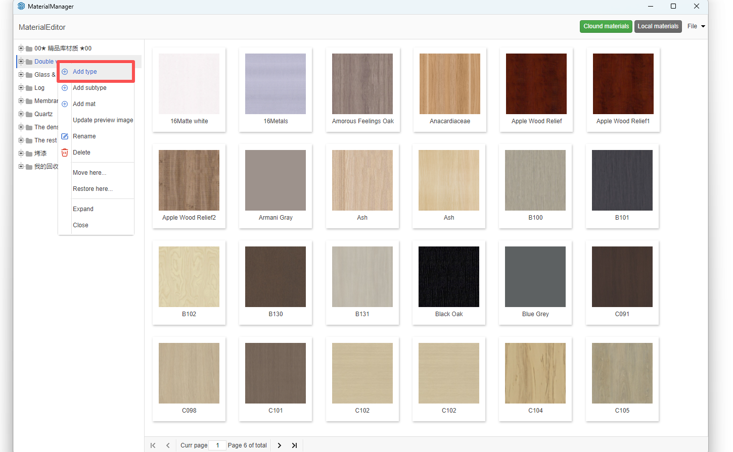Click the current page number field
The width and height of the screenshot is (733, 452).
point(217,445)
